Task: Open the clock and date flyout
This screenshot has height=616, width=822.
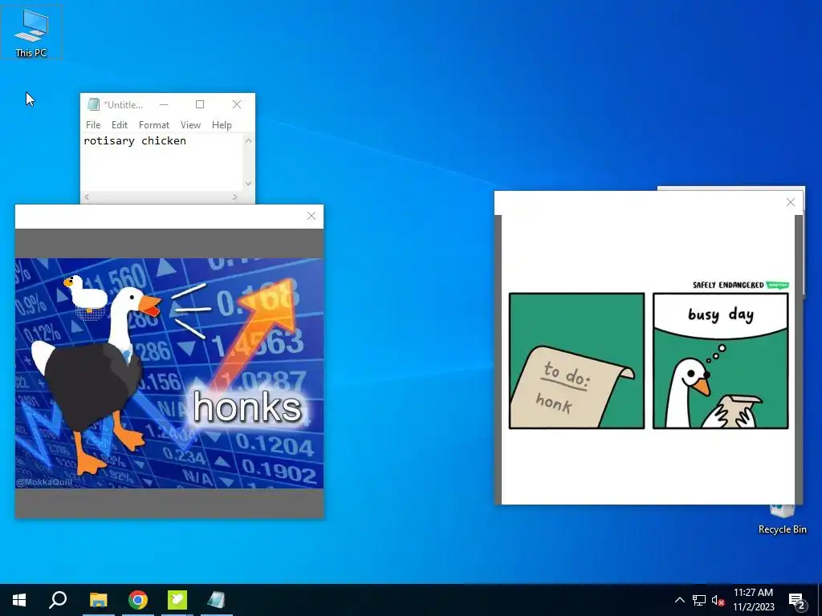Action: coord(753,600)
